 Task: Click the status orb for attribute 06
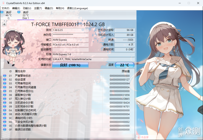5,95
